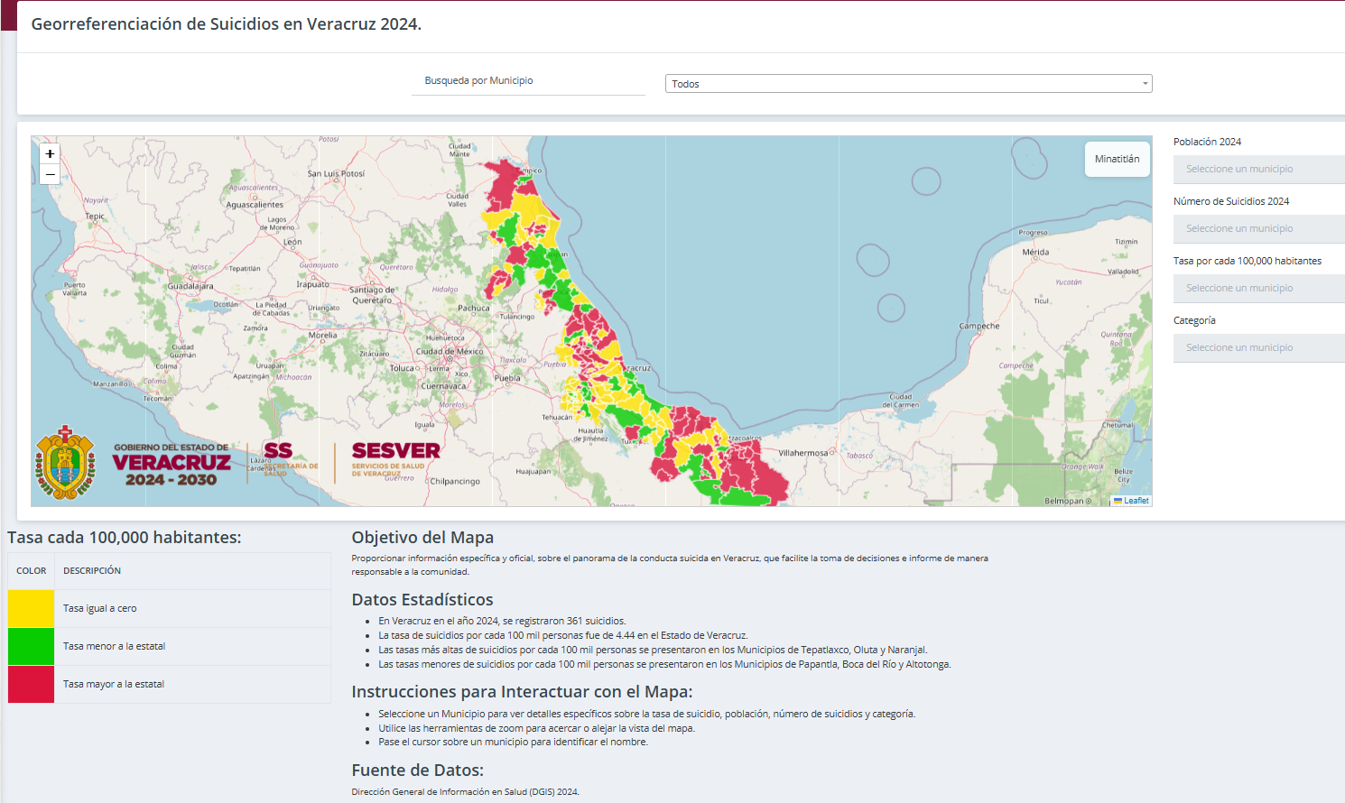Click the line mentioning Papantla, Boca del Río y Altotonga
This screenshot has height=803, width=1345.
pyautogui.click(x=664, y=664)
